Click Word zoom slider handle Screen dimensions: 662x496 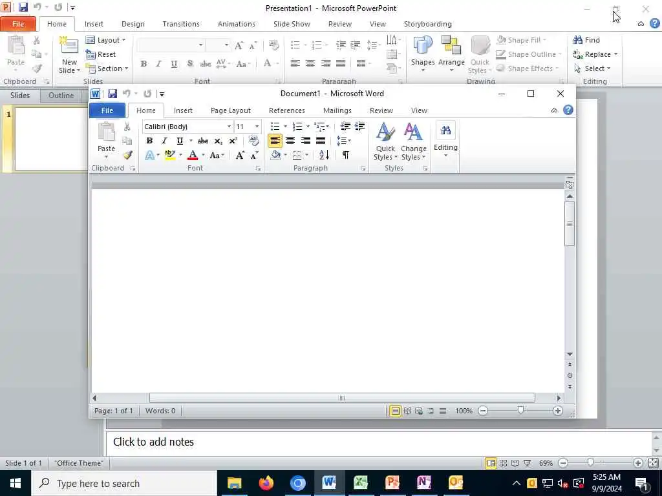pyautogui.click(x=520, y=410)
